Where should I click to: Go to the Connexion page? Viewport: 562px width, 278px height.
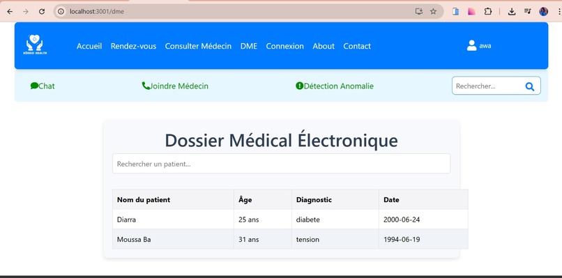(285, 46)
